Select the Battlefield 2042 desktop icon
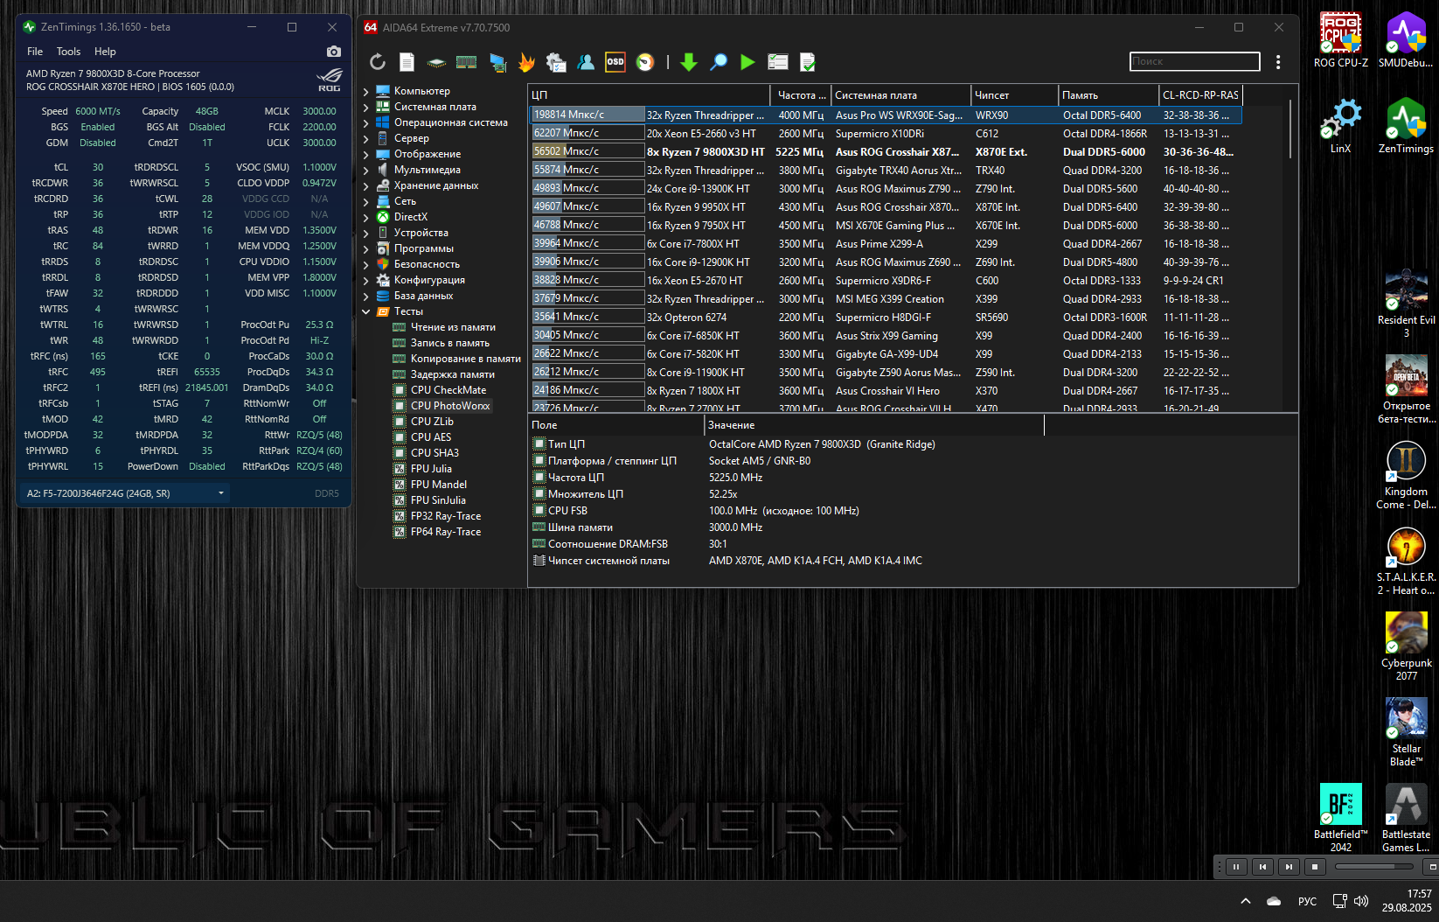The image size is (1439, 922). click(1341, 818)
